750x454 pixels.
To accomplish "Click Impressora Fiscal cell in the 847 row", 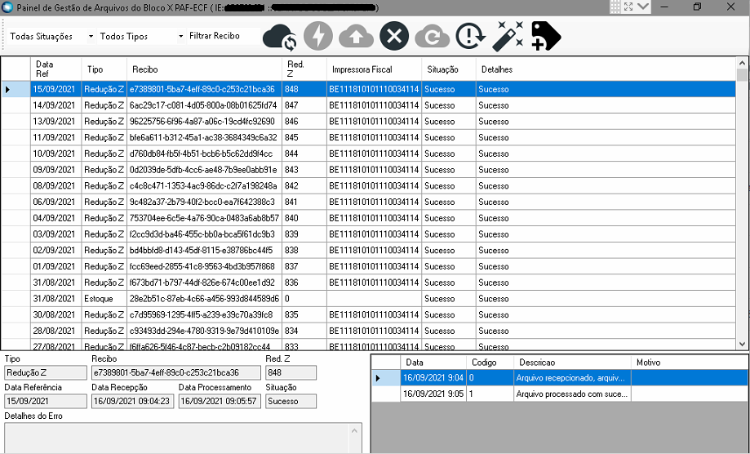I will [374, 105].
